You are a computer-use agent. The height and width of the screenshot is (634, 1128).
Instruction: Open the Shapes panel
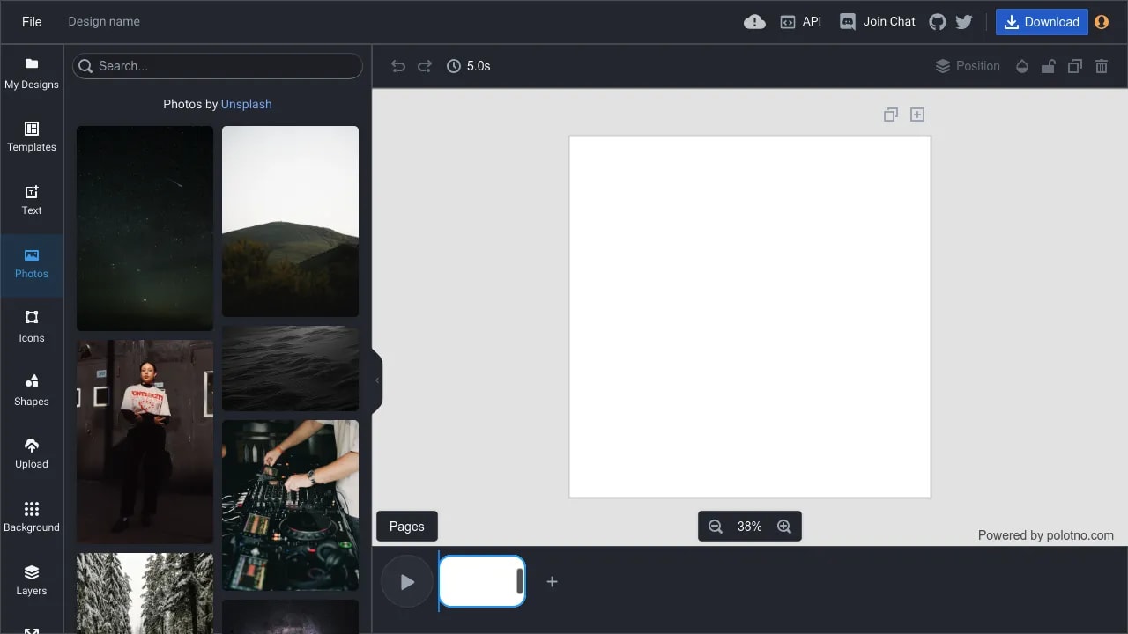(32, 391)
